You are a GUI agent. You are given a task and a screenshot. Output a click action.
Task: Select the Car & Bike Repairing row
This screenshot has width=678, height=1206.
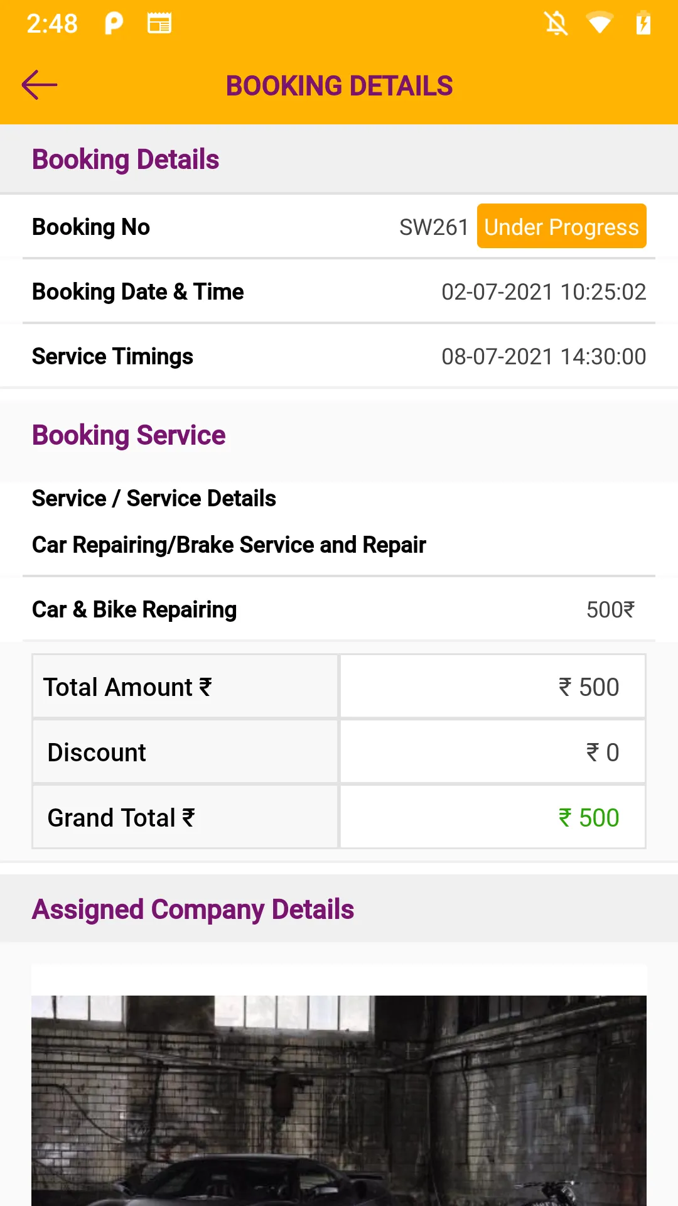click(339, 609)
